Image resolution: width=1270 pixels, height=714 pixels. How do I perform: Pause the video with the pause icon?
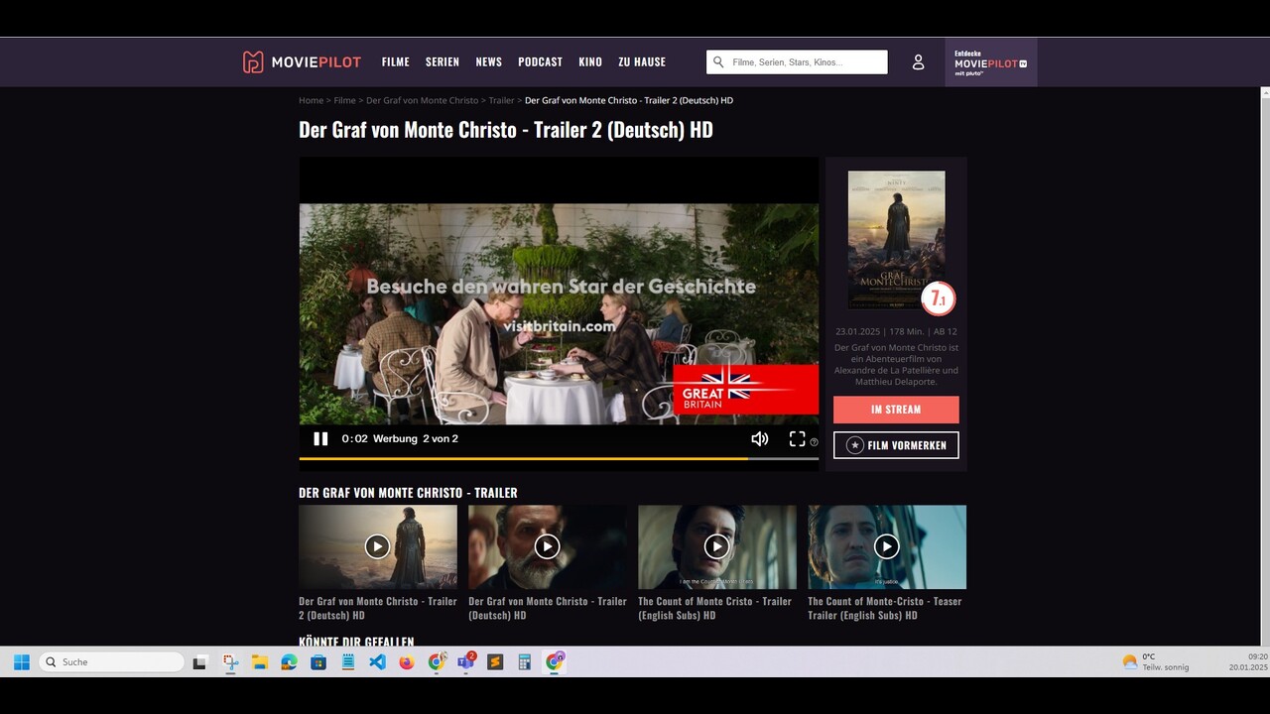tap(320, 438)
